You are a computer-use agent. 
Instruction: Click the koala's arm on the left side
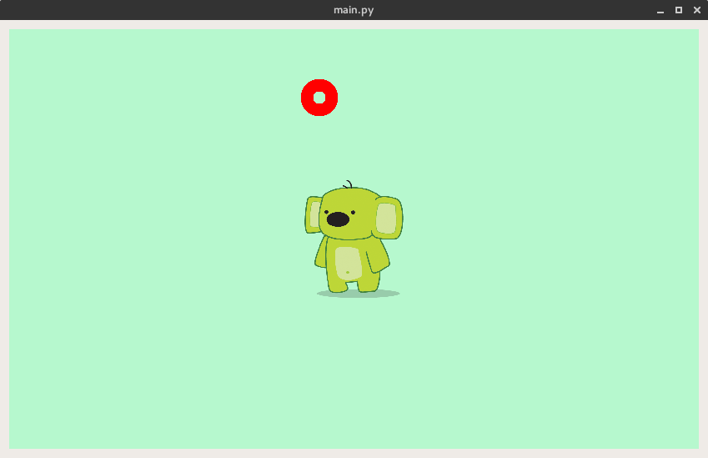(321, 253)
